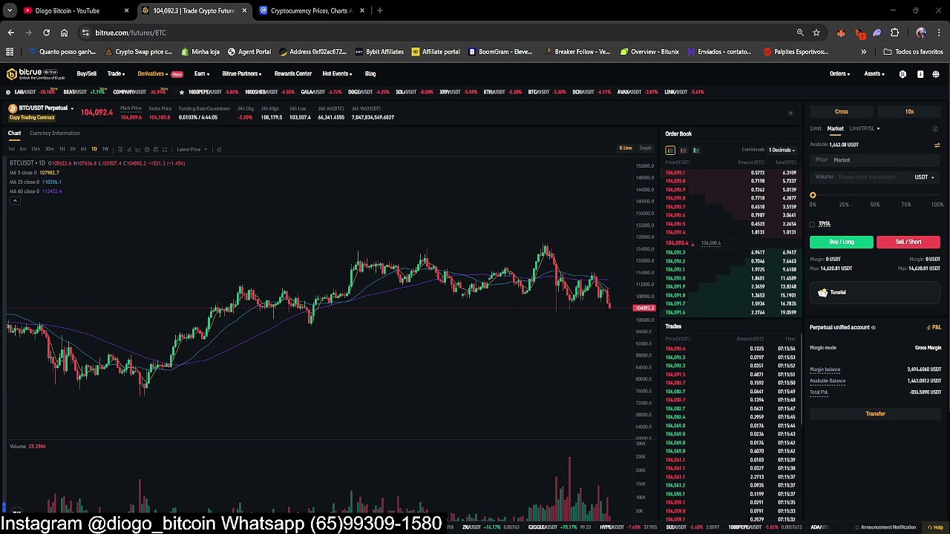Click the chart refresh icon next to Latest Price
The height and width of the screenshot is (534, 950).
tap(219, 149)
